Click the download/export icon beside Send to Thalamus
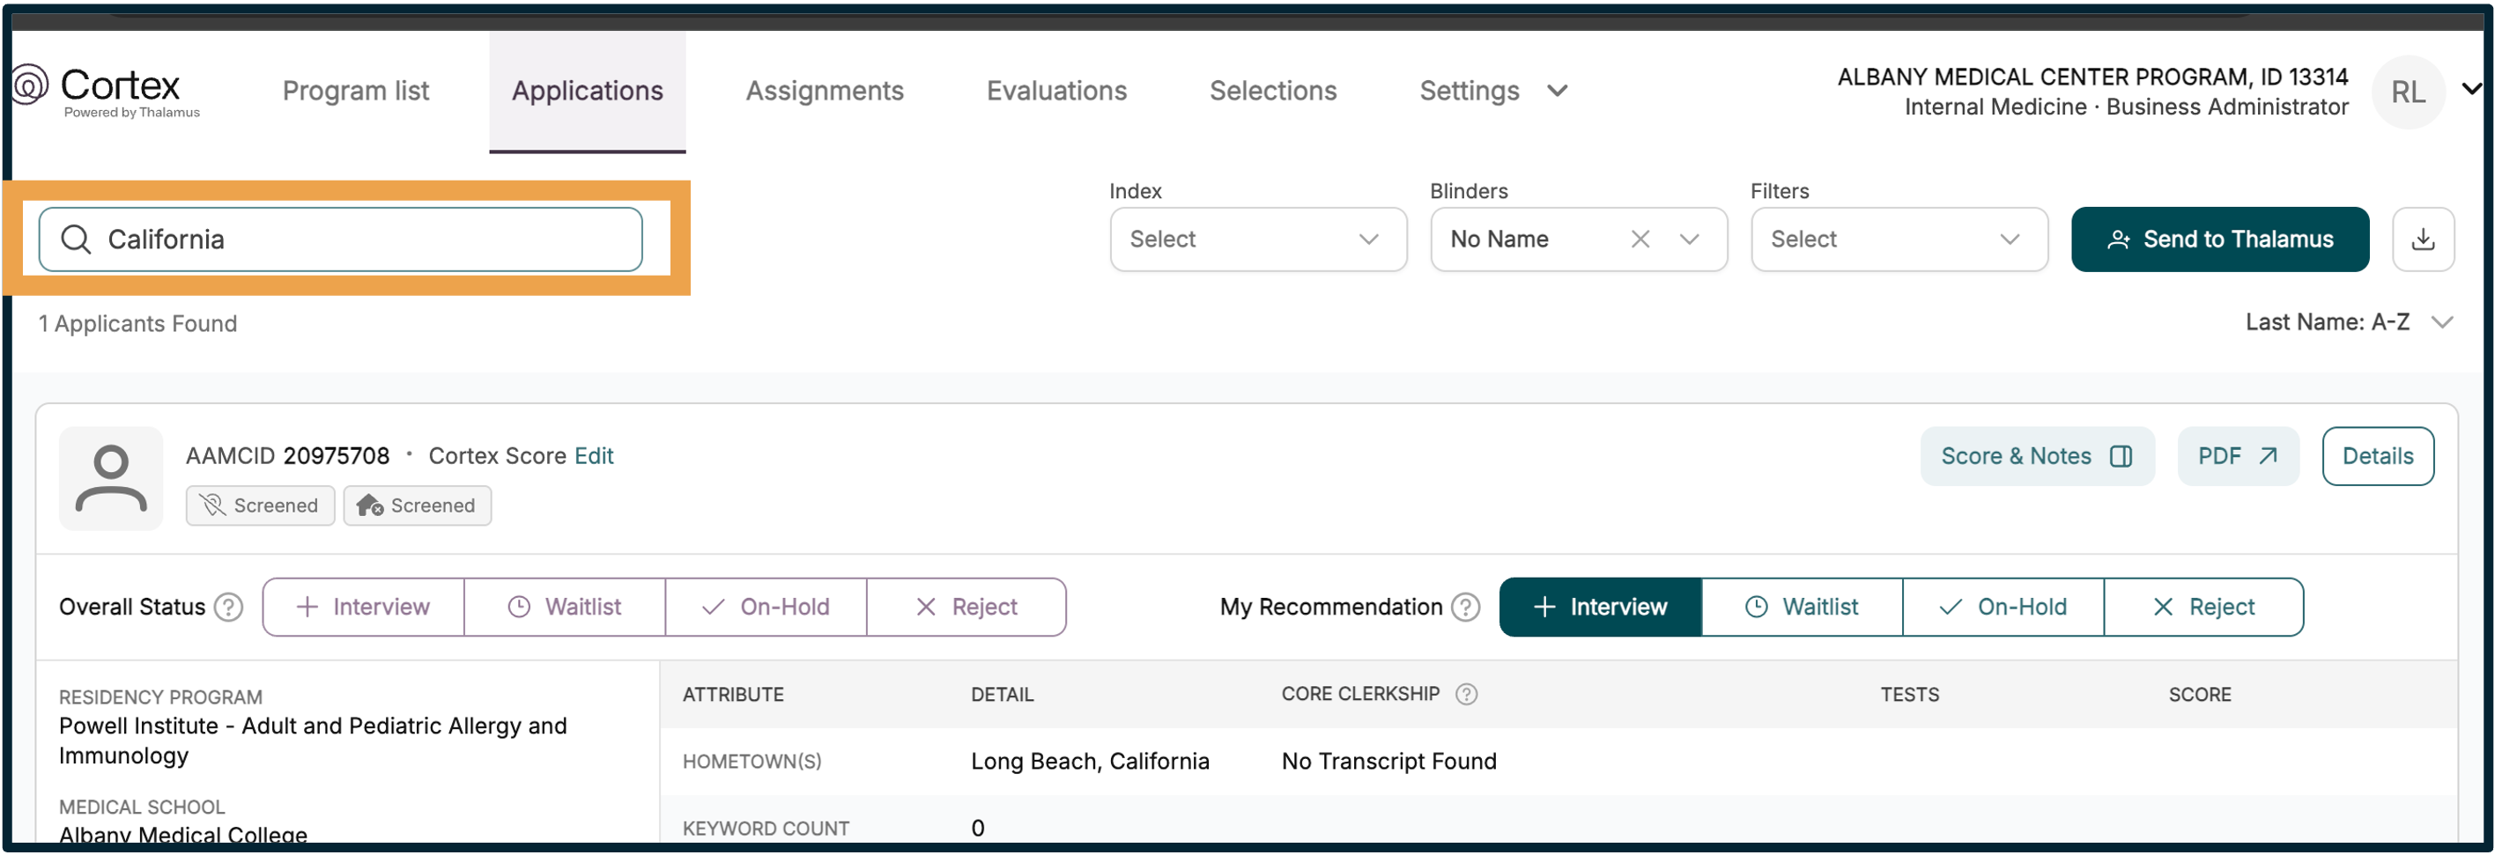This screenshot has height=855, width=2495. (2423, 240)
